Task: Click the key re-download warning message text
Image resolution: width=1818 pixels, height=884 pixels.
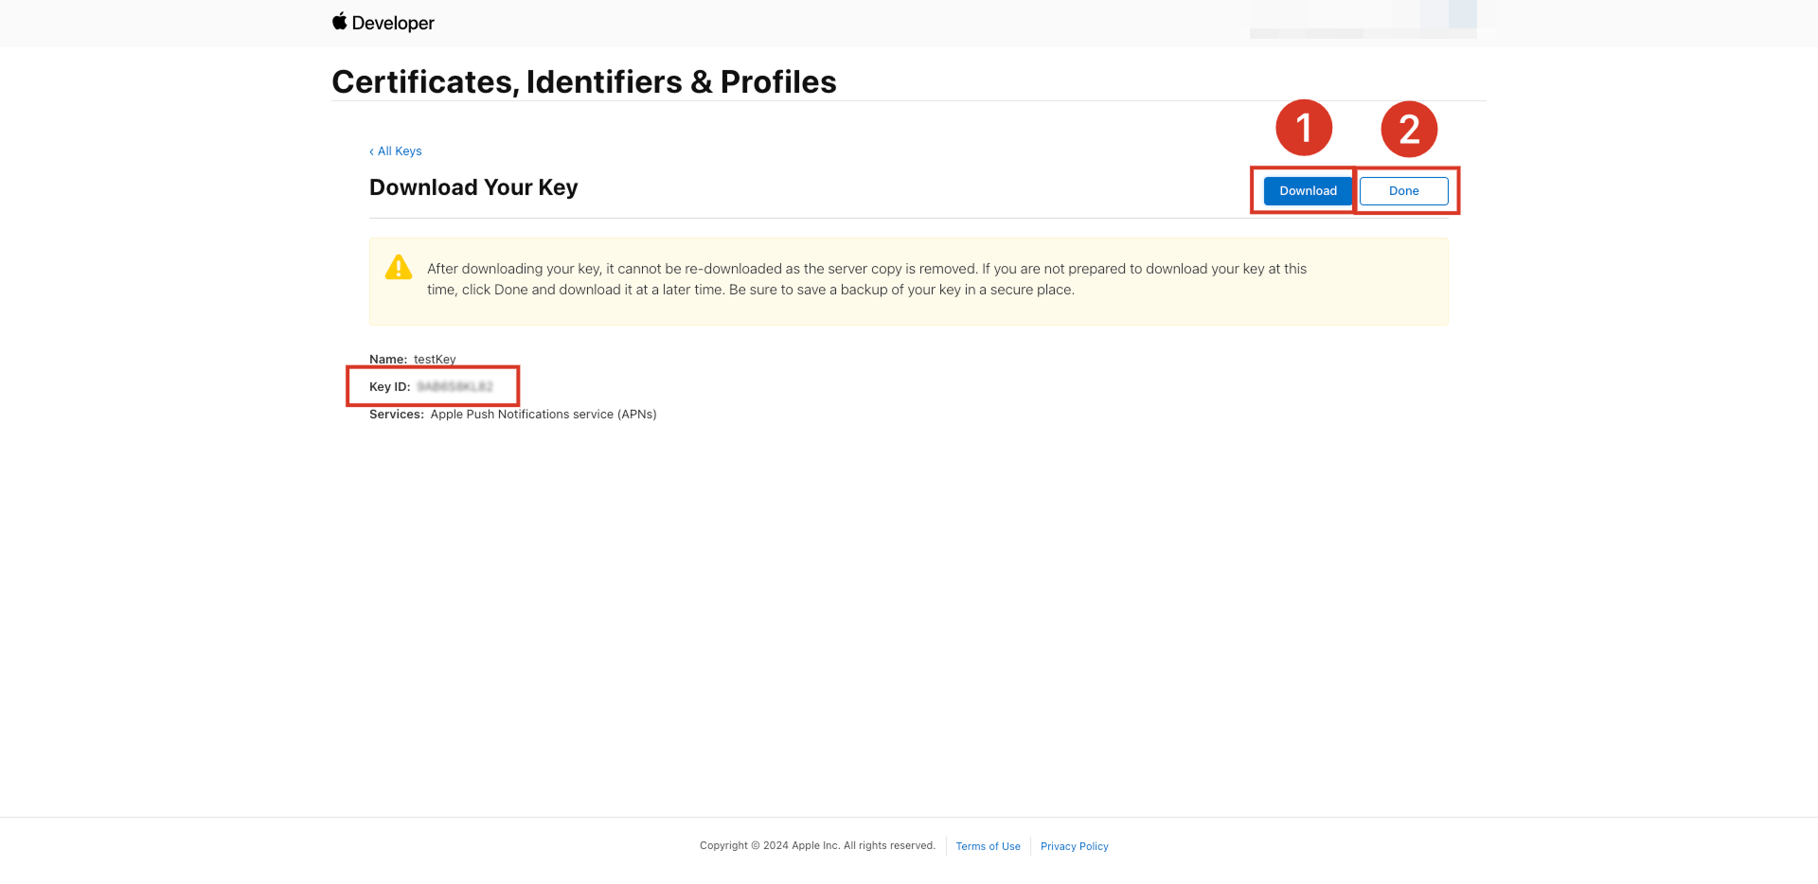Action: 866,279
